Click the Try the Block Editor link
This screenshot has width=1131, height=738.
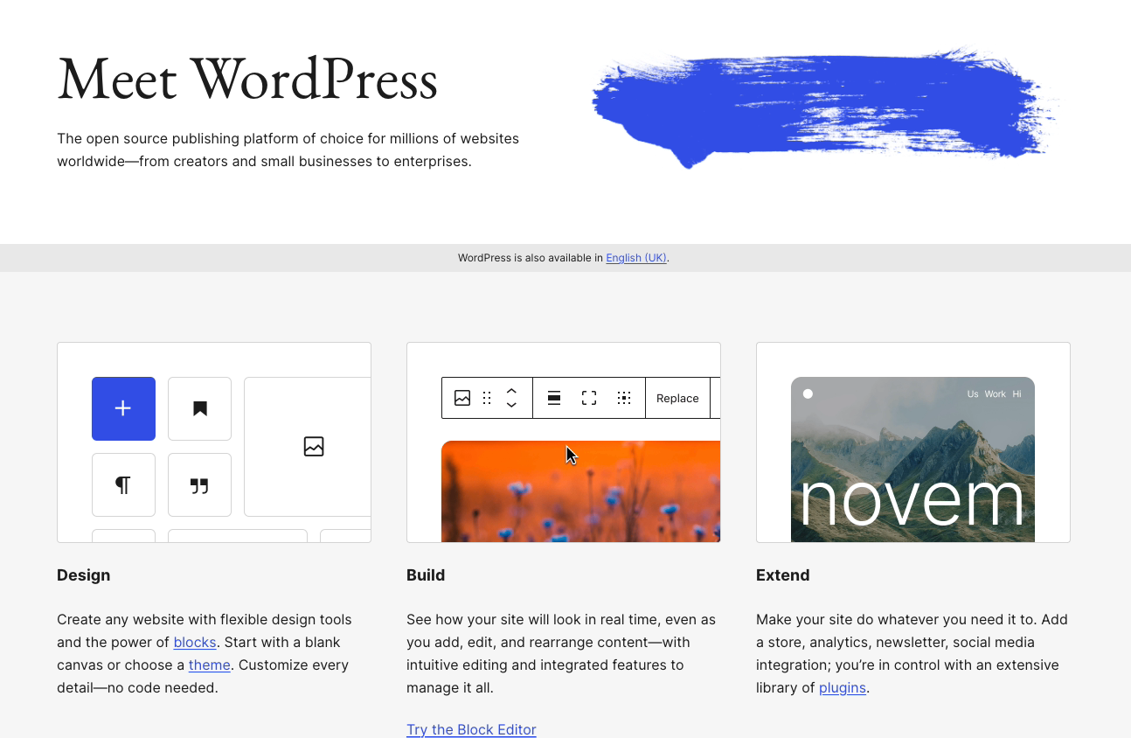tap(471, 729)
